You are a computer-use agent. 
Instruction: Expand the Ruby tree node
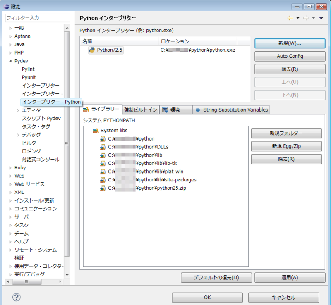click(x=10, y=168)
